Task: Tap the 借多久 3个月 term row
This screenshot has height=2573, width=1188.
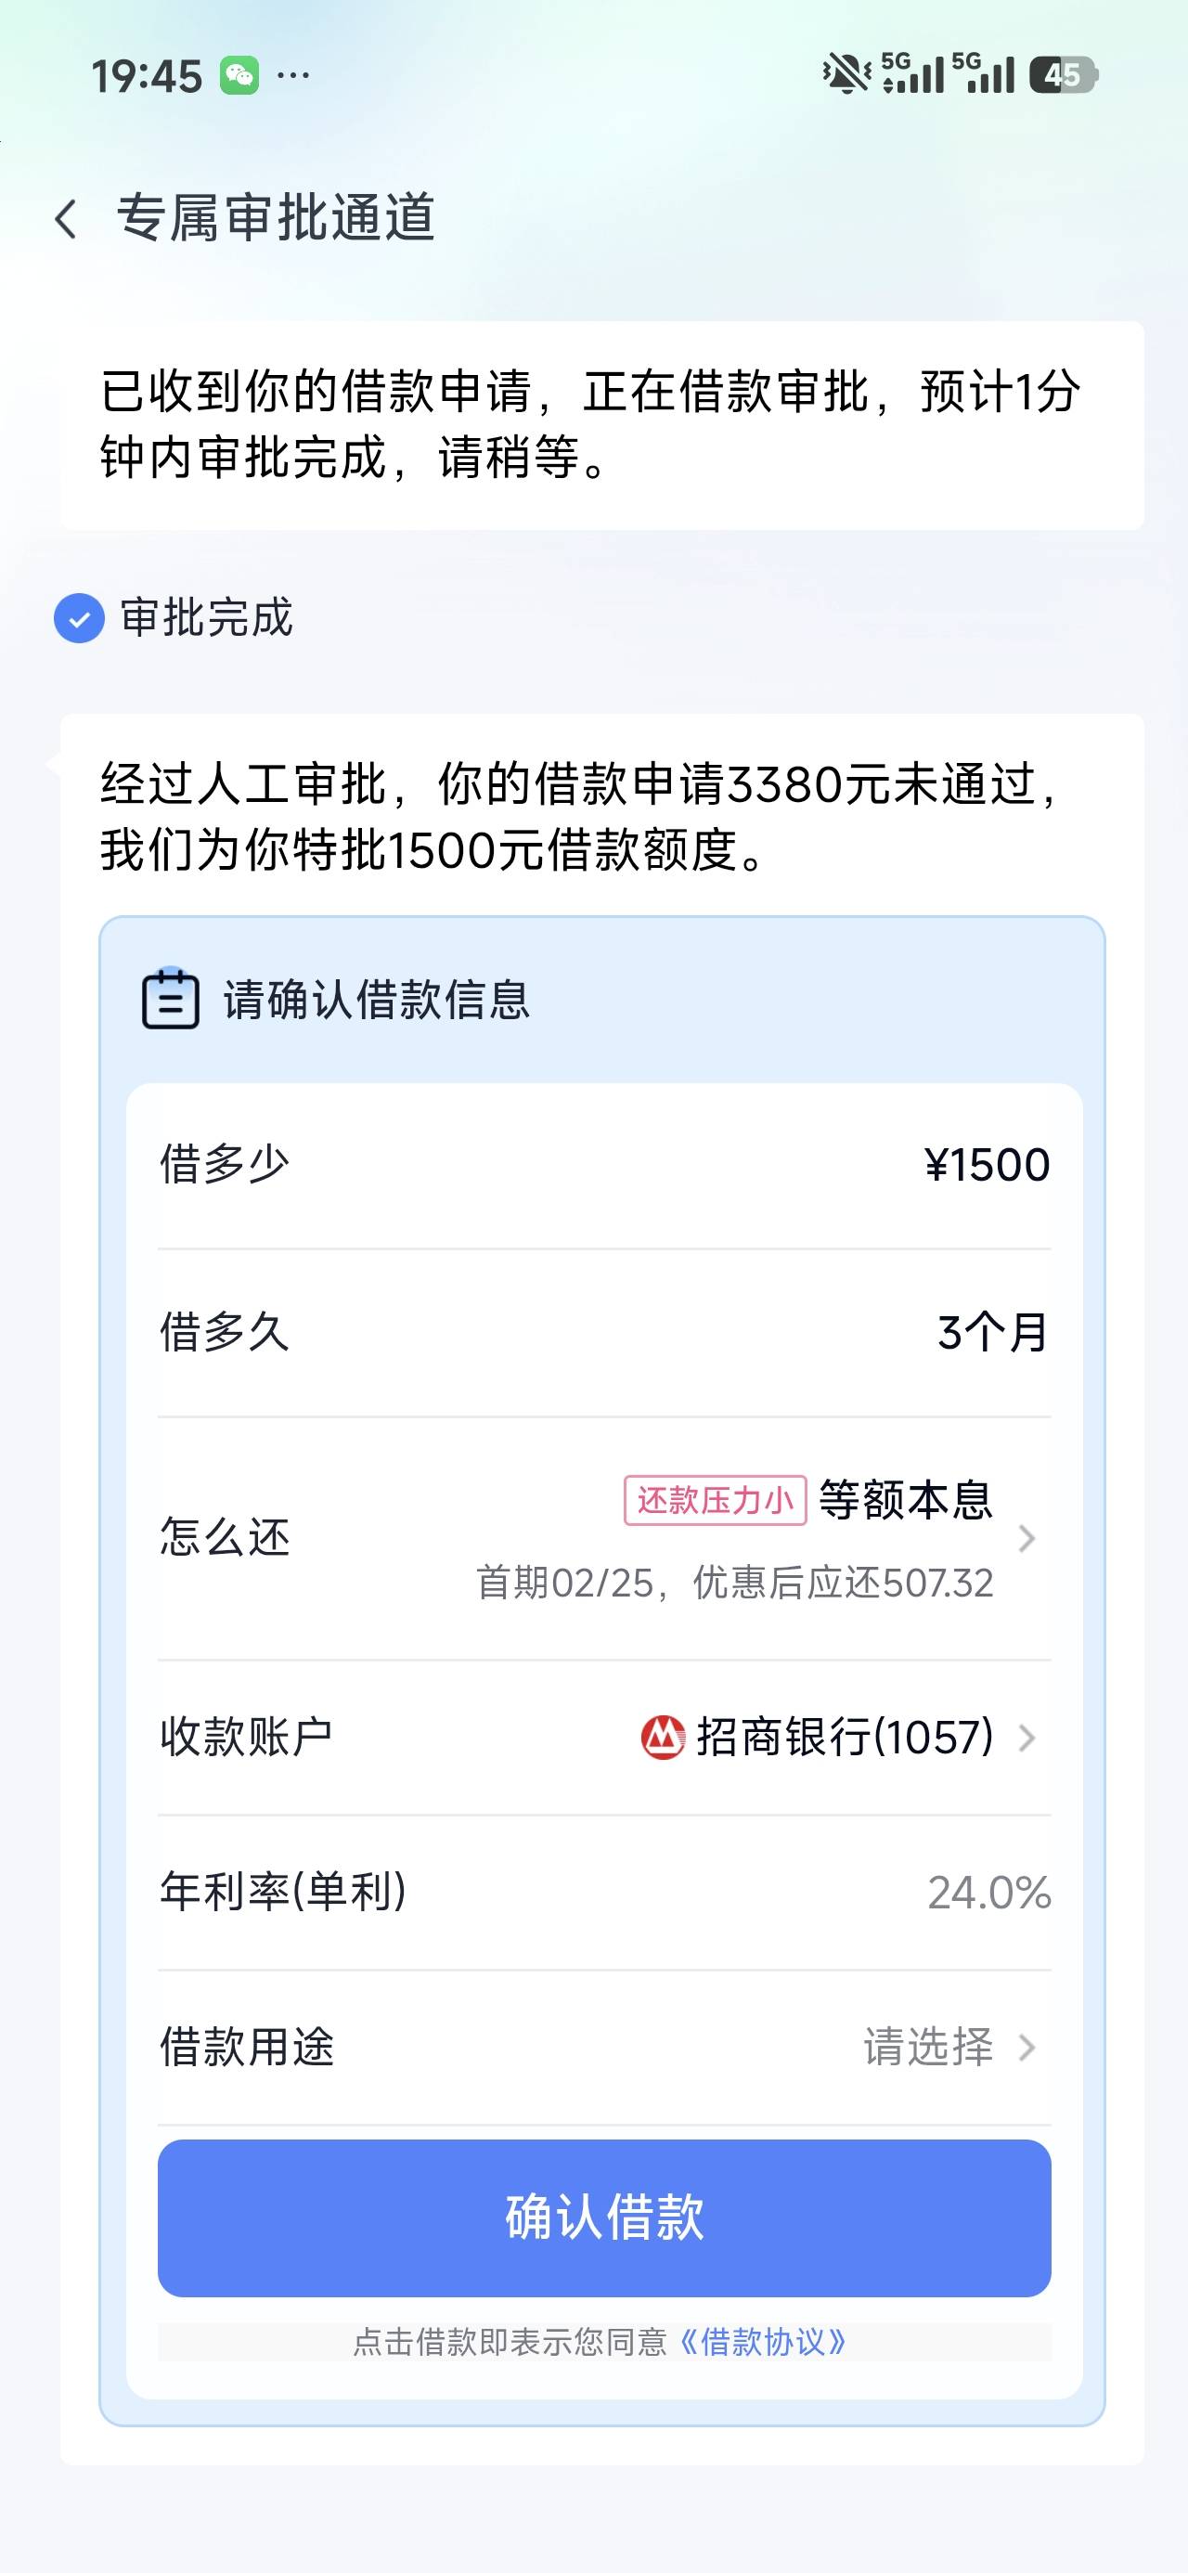Action: coord(603,1333)
